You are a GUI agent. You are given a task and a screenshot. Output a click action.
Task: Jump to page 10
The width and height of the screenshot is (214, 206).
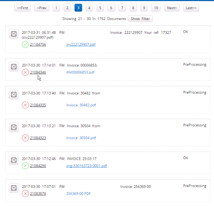point(156,8)
